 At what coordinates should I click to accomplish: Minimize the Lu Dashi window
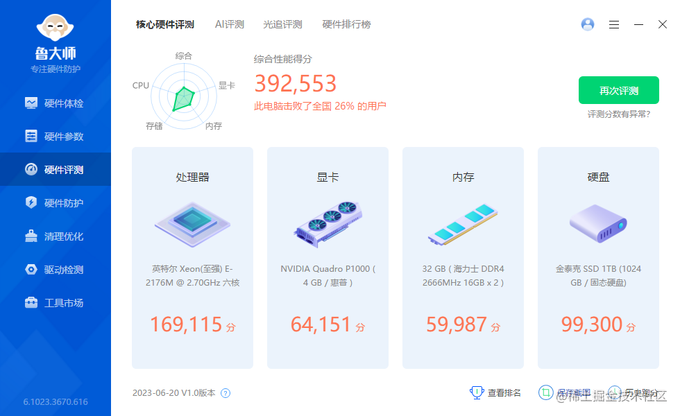(638, 25)
